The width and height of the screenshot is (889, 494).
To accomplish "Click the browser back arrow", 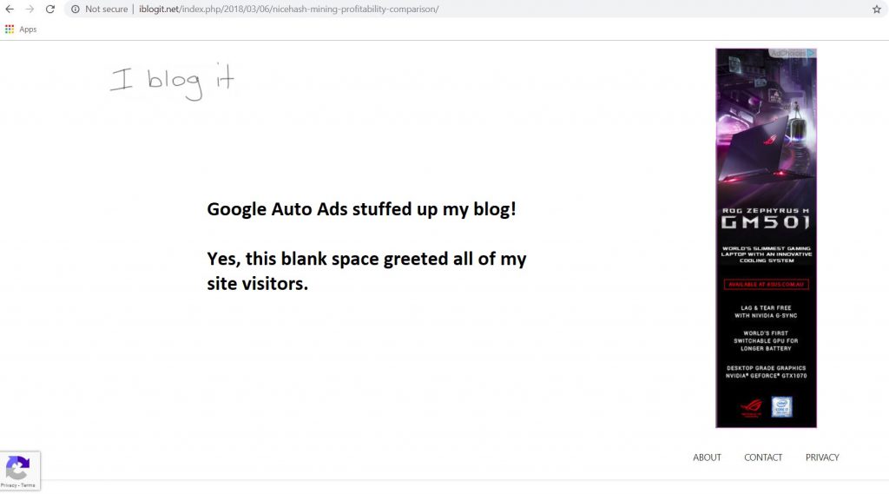I will click(10, 9).
